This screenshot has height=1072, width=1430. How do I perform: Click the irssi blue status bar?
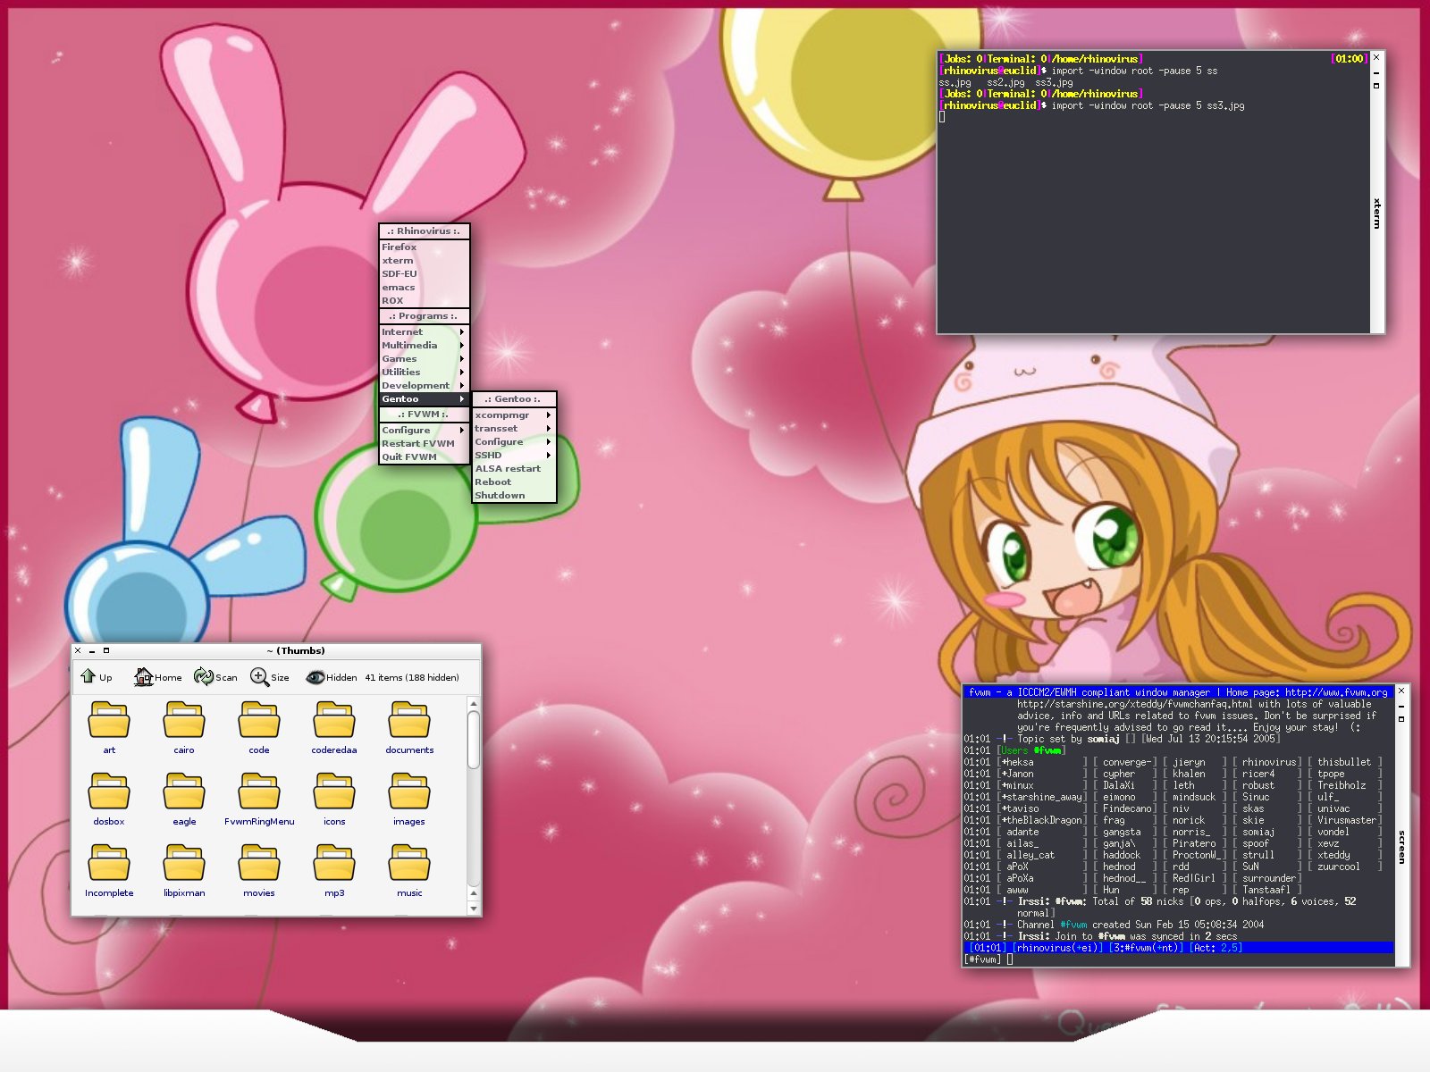pos(1178,948)
